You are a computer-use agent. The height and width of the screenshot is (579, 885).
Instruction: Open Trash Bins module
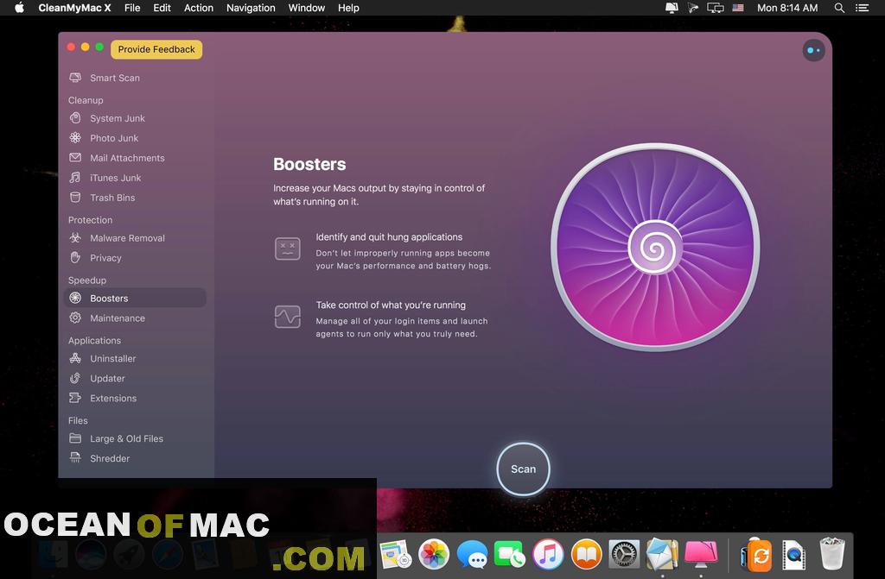(112, 198)
